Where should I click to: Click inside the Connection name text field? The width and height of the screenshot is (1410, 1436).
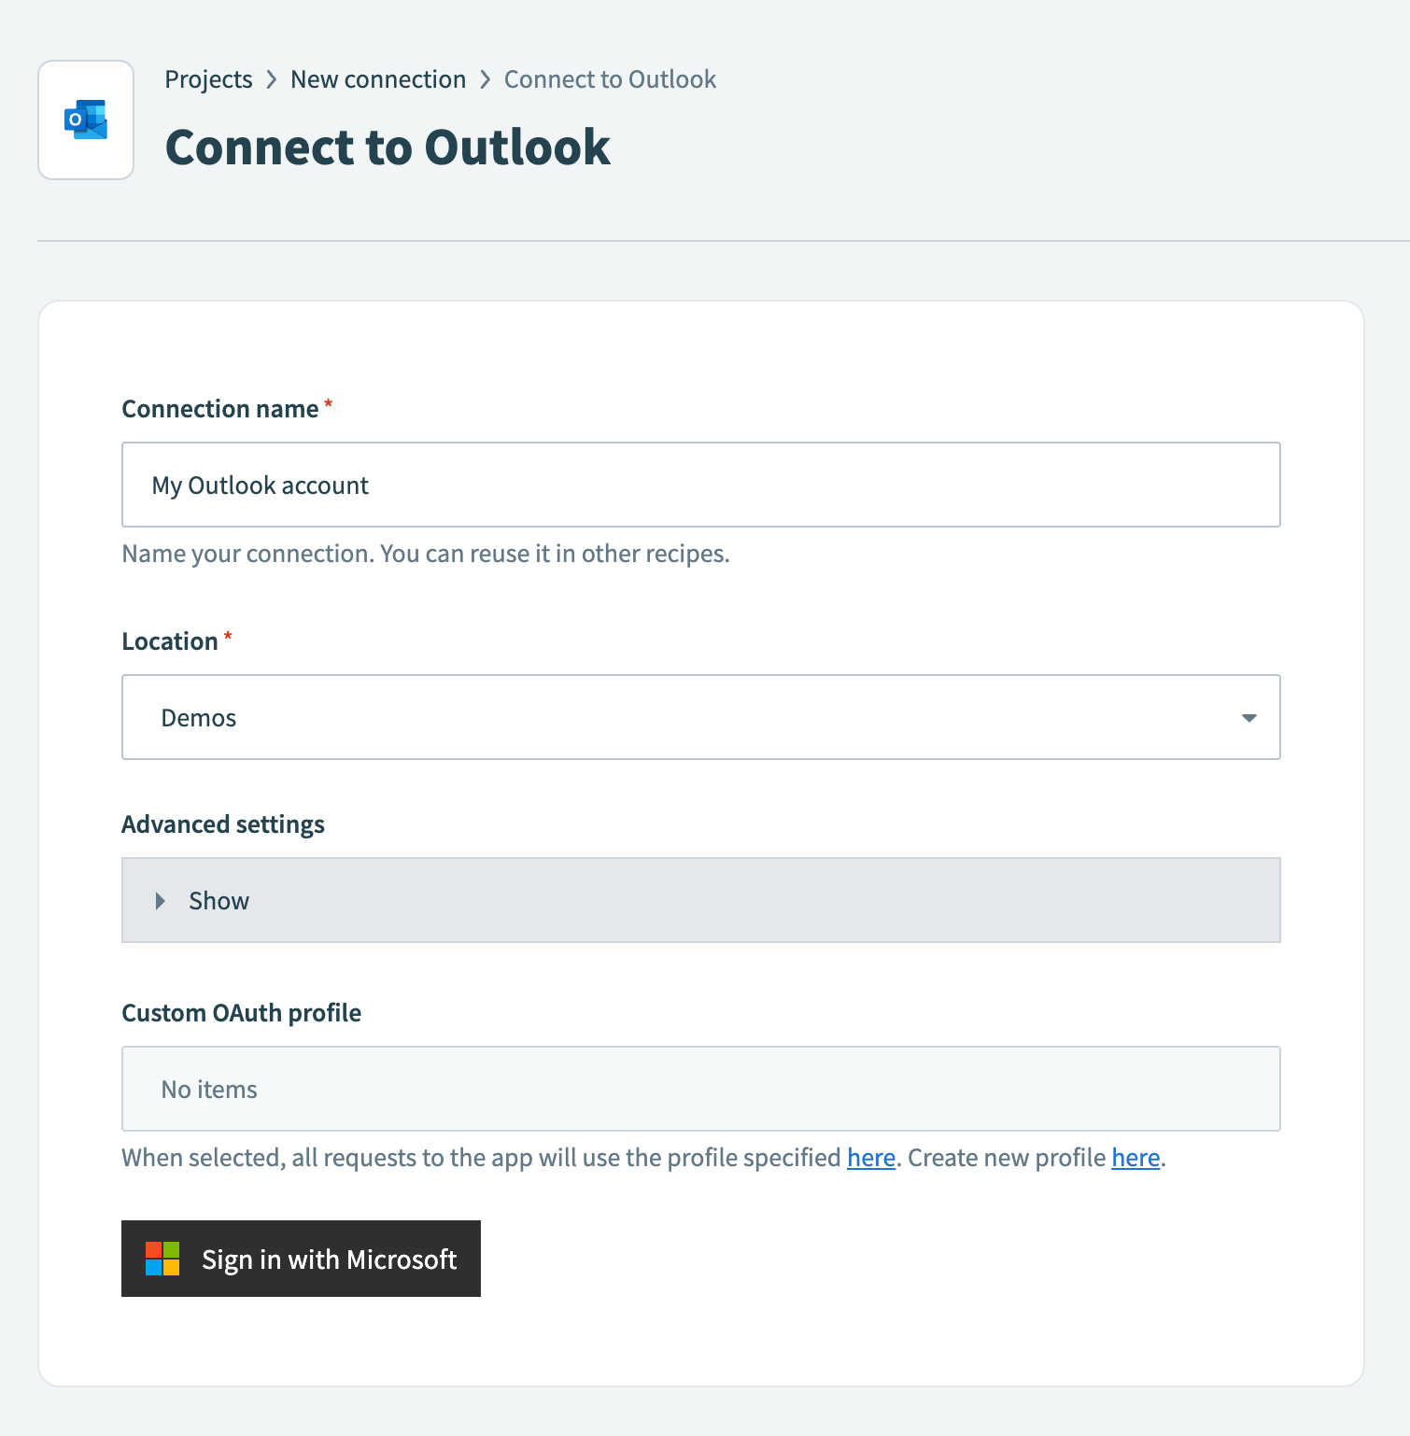point(700,485)
